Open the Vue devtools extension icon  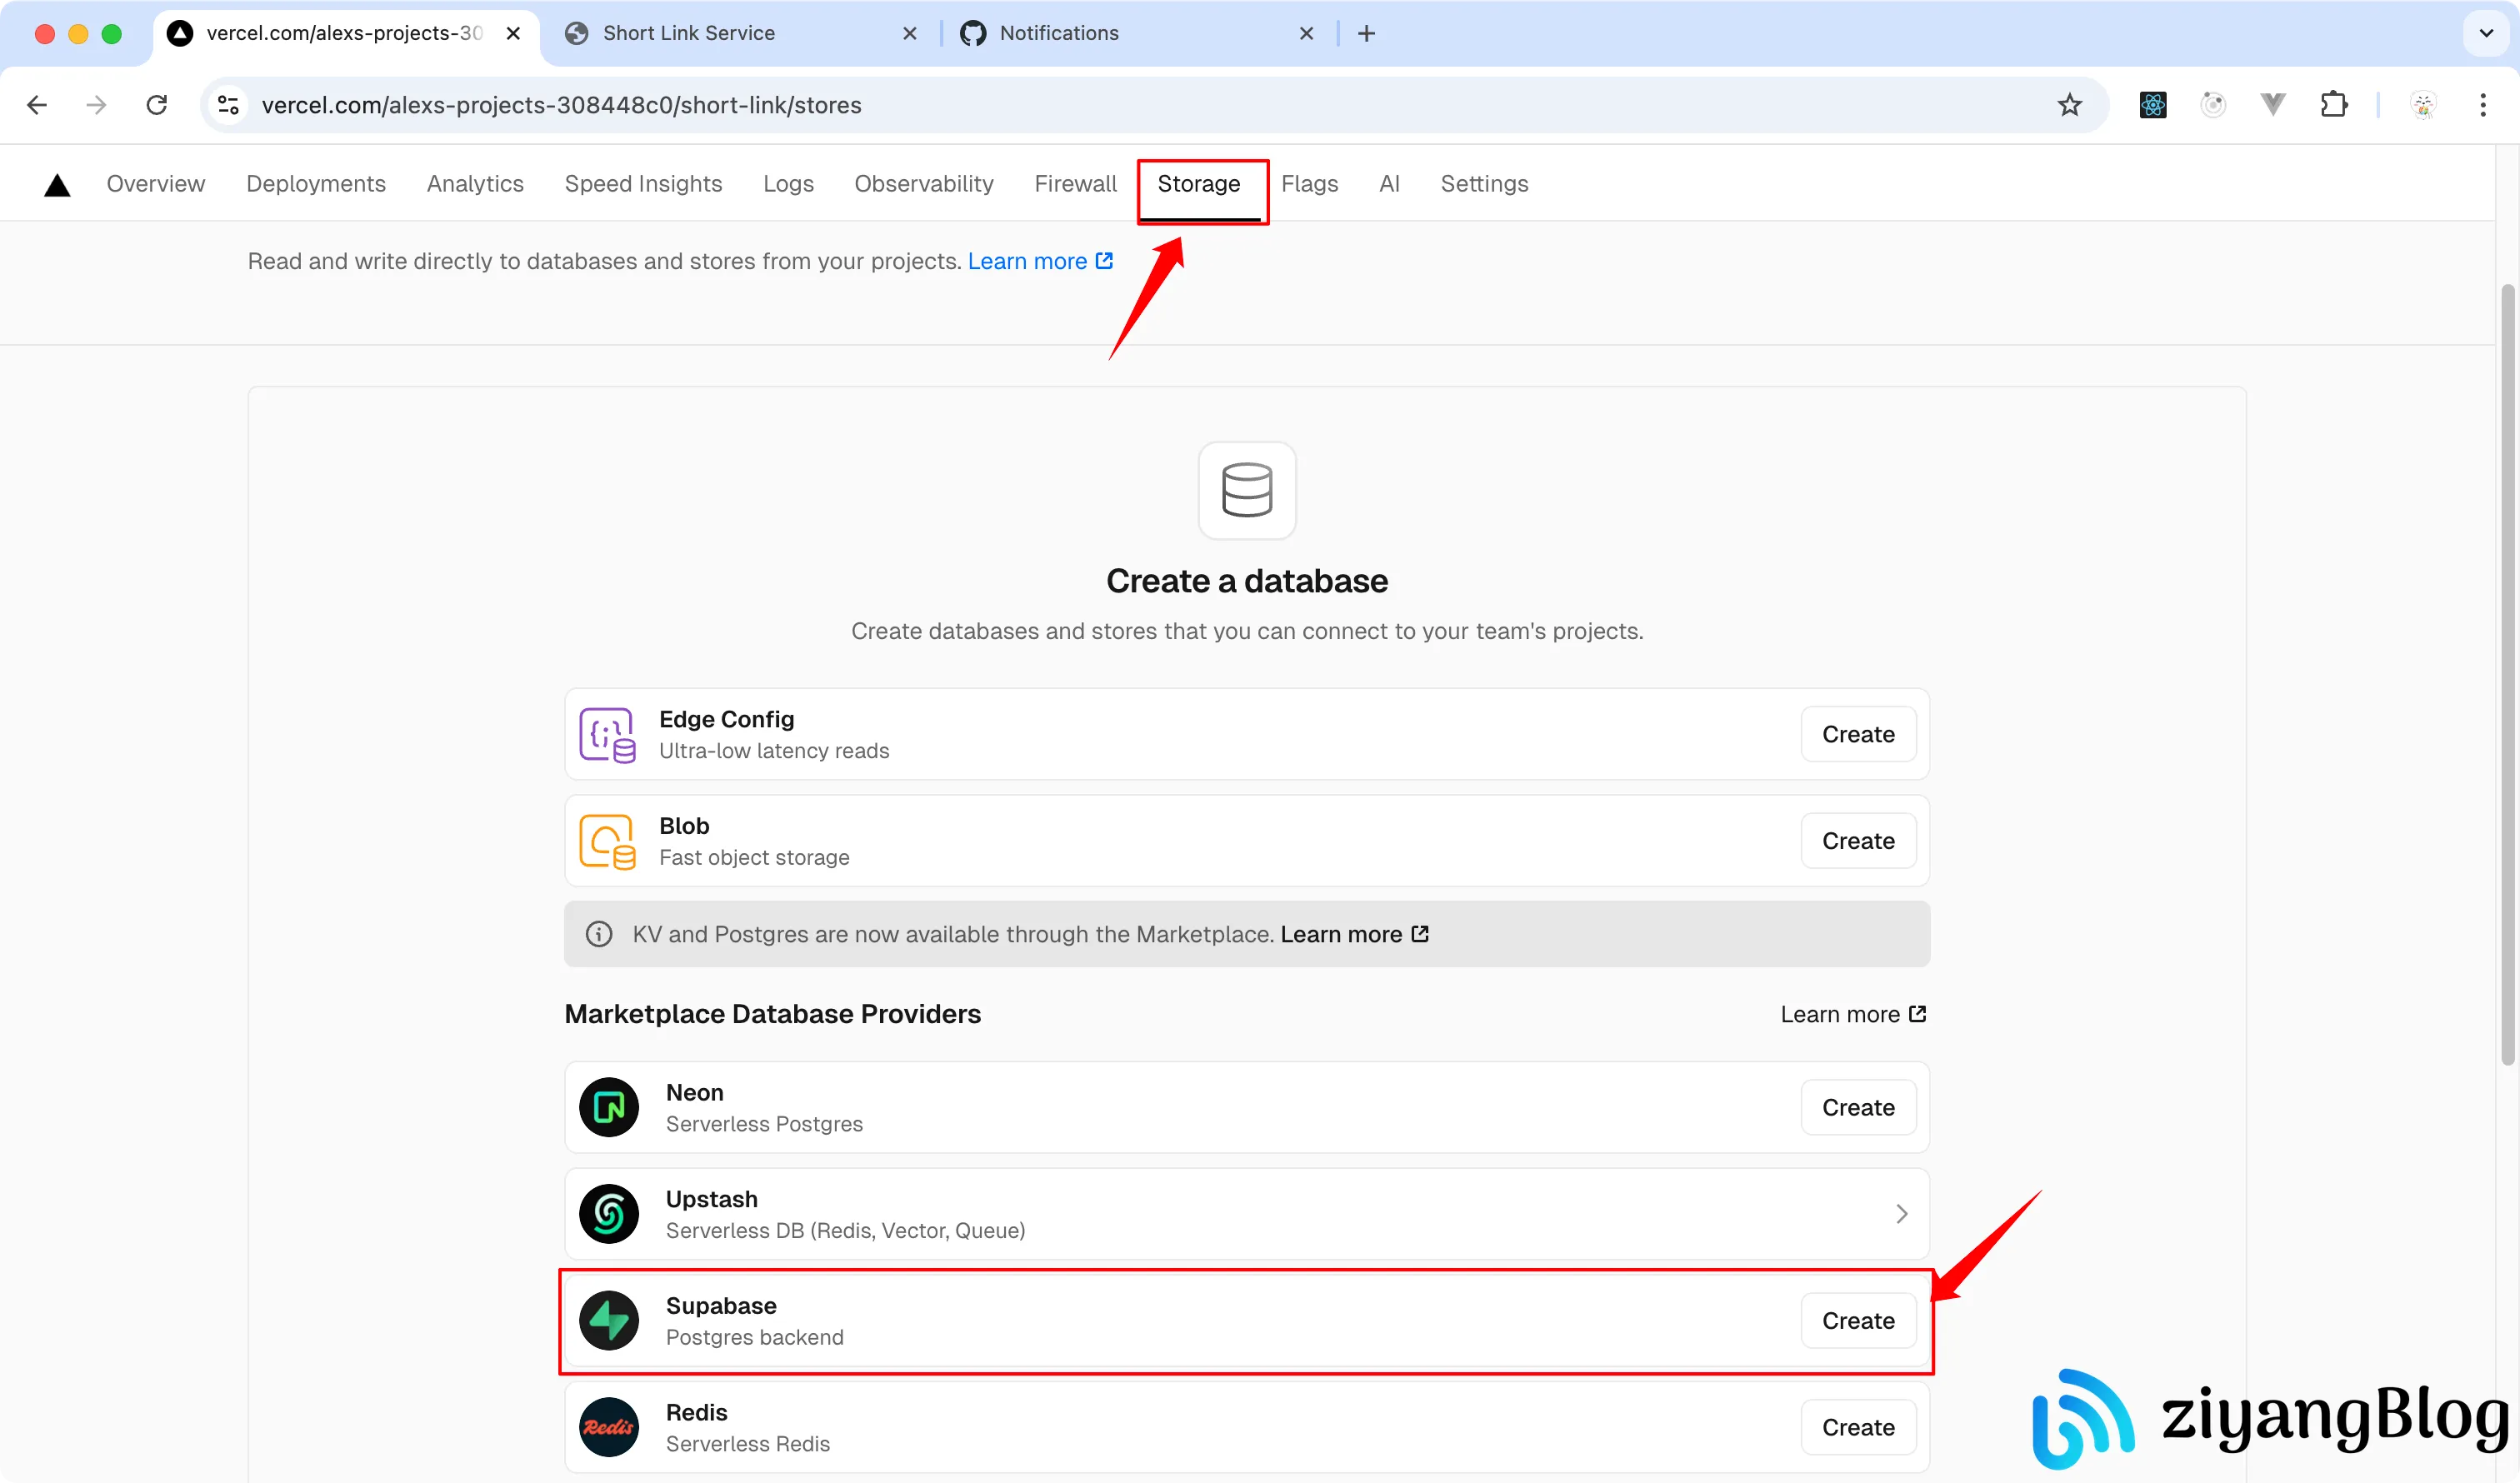pyautogui.click(x=2273, y=105)
